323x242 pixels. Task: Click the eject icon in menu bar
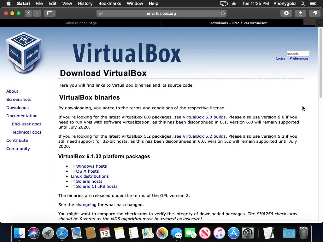(234, 3)
